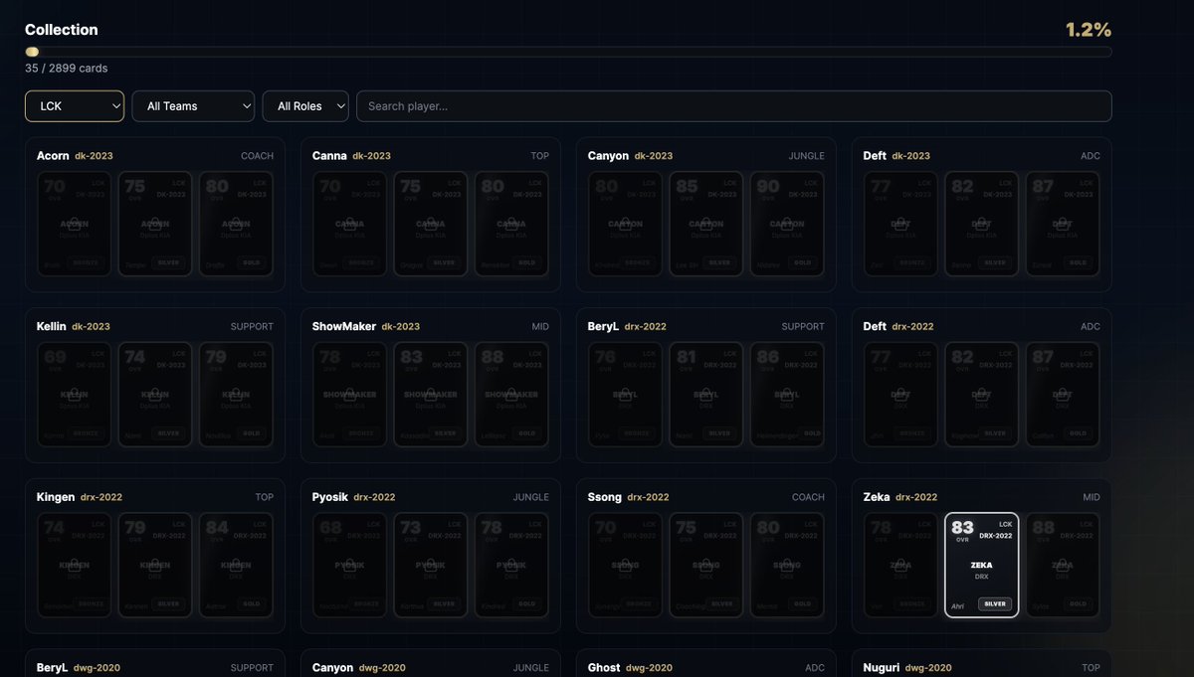
Task: Click lock icon on Canna 75 silver card
Action: point(431,226)
